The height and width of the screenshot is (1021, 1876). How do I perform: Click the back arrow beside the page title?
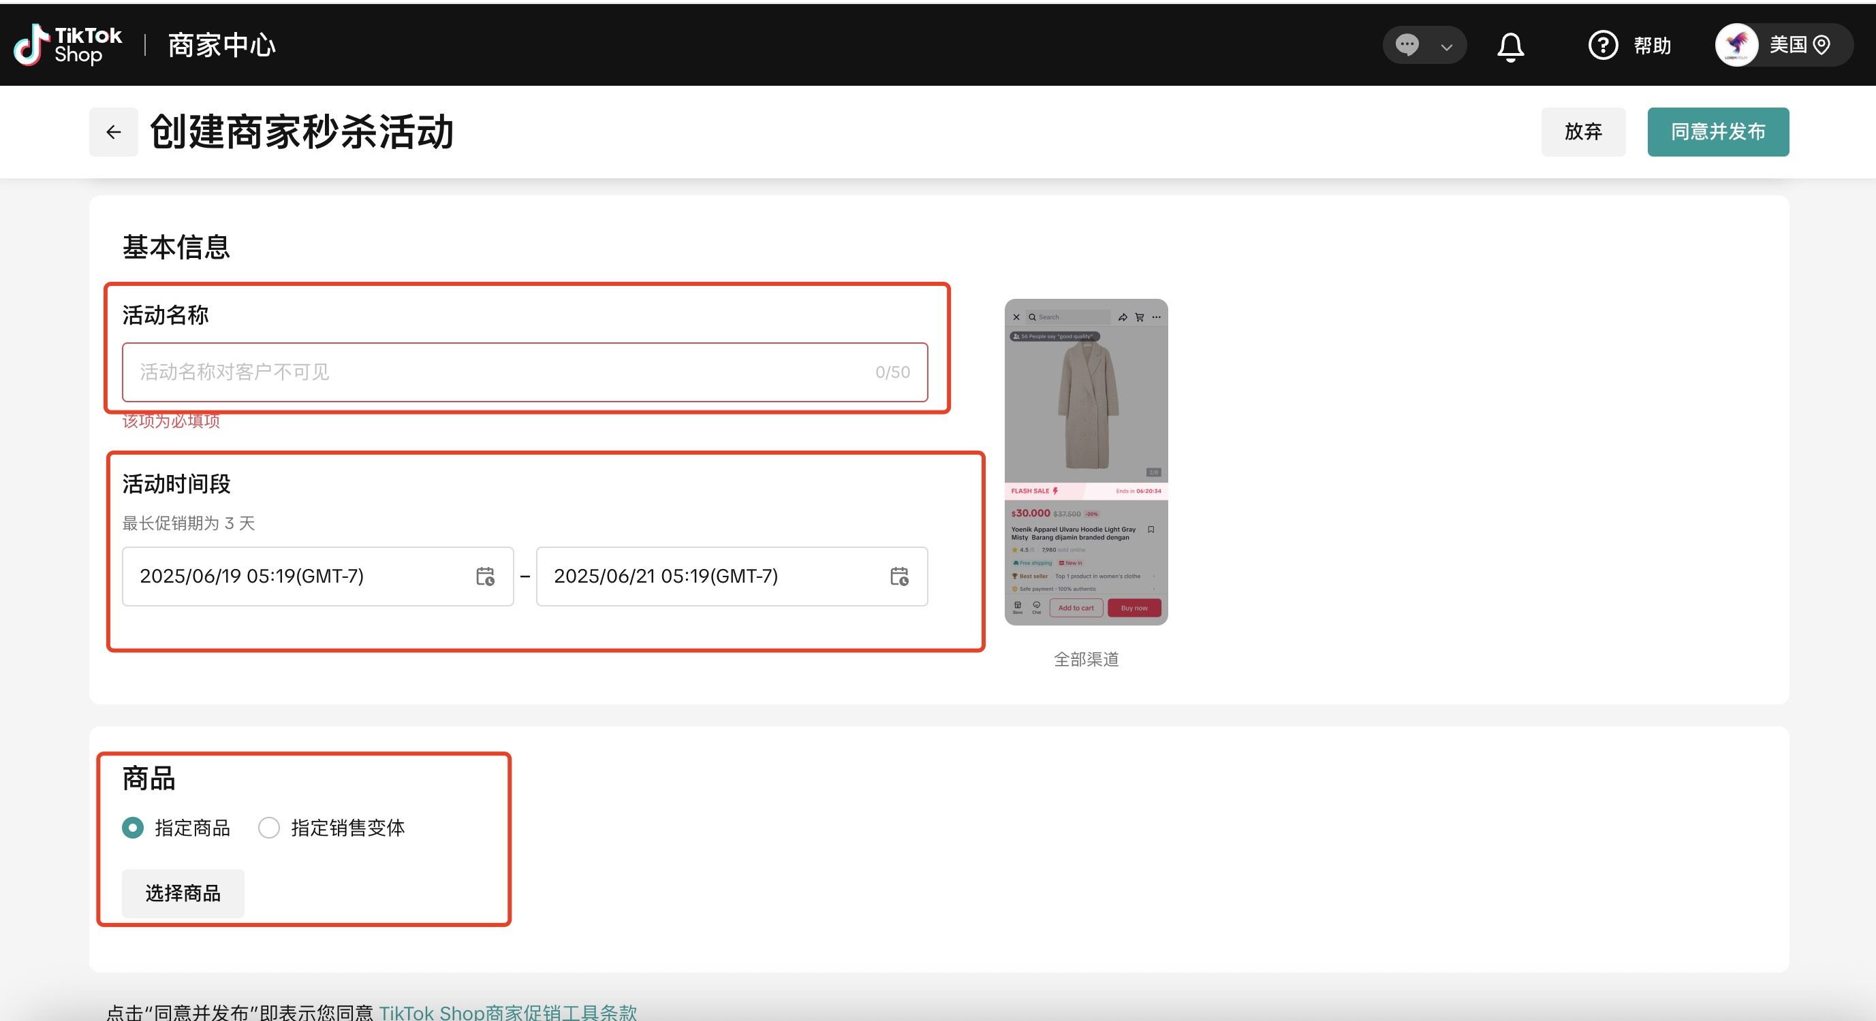coord(114,132)
